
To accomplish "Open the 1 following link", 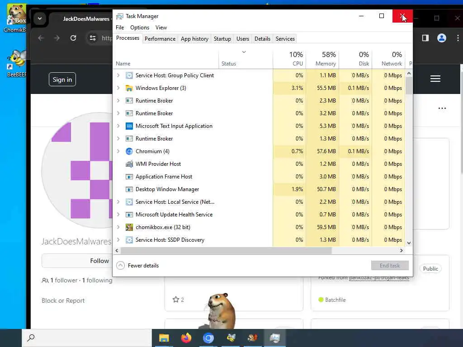I will [x=97, y=280].
